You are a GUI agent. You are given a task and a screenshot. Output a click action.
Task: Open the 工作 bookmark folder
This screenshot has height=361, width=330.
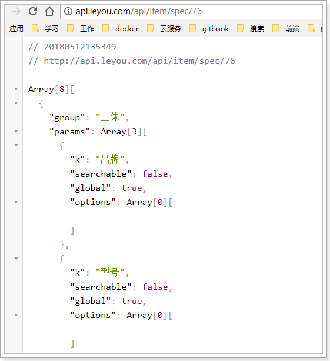coord(80,28)
